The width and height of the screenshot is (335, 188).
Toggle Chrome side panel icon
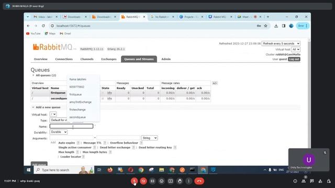tap(284, 26)
